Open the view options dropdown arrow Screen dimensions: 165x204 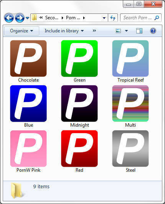coord(126,31)
